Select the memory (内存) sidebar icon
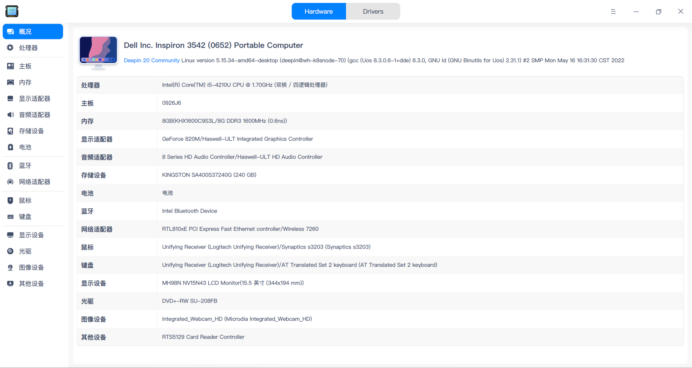Viewport: 692px width, 368px height. click(x=10, y=82)
